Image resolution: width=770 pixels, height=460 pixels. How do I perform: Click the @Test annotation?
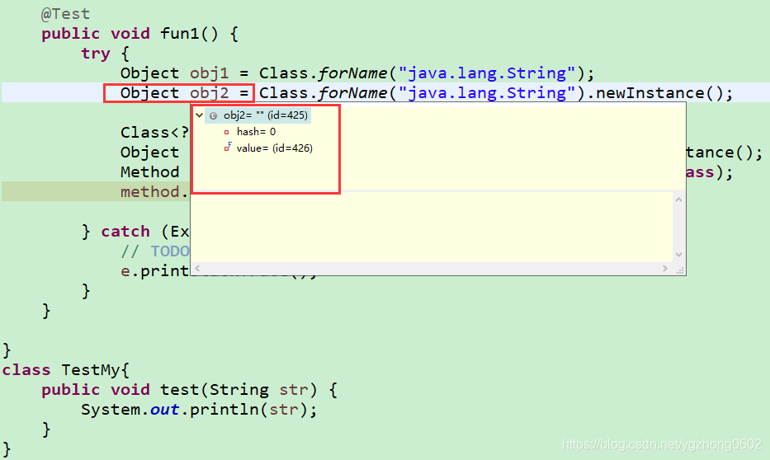(66, 14)
